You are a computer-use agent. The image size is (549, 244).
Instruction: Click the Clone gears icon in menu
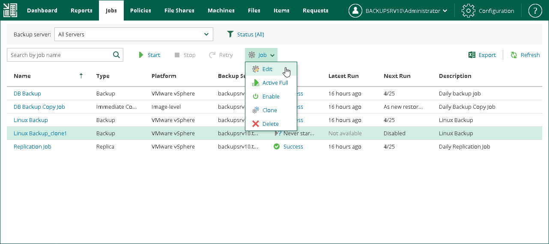coord(256,110)
